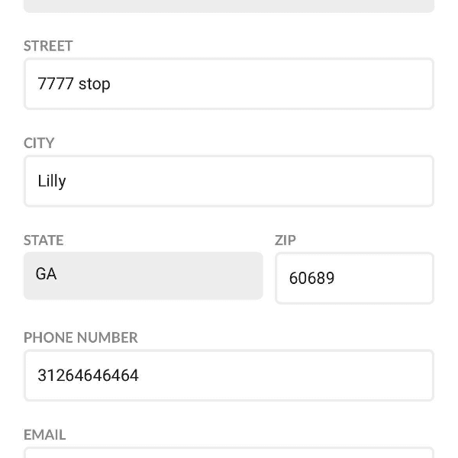Image resolution: width=458 pixels, height=458 pixels.
Task: Open the State dropdown showing GA
Action: coord(143,276)
